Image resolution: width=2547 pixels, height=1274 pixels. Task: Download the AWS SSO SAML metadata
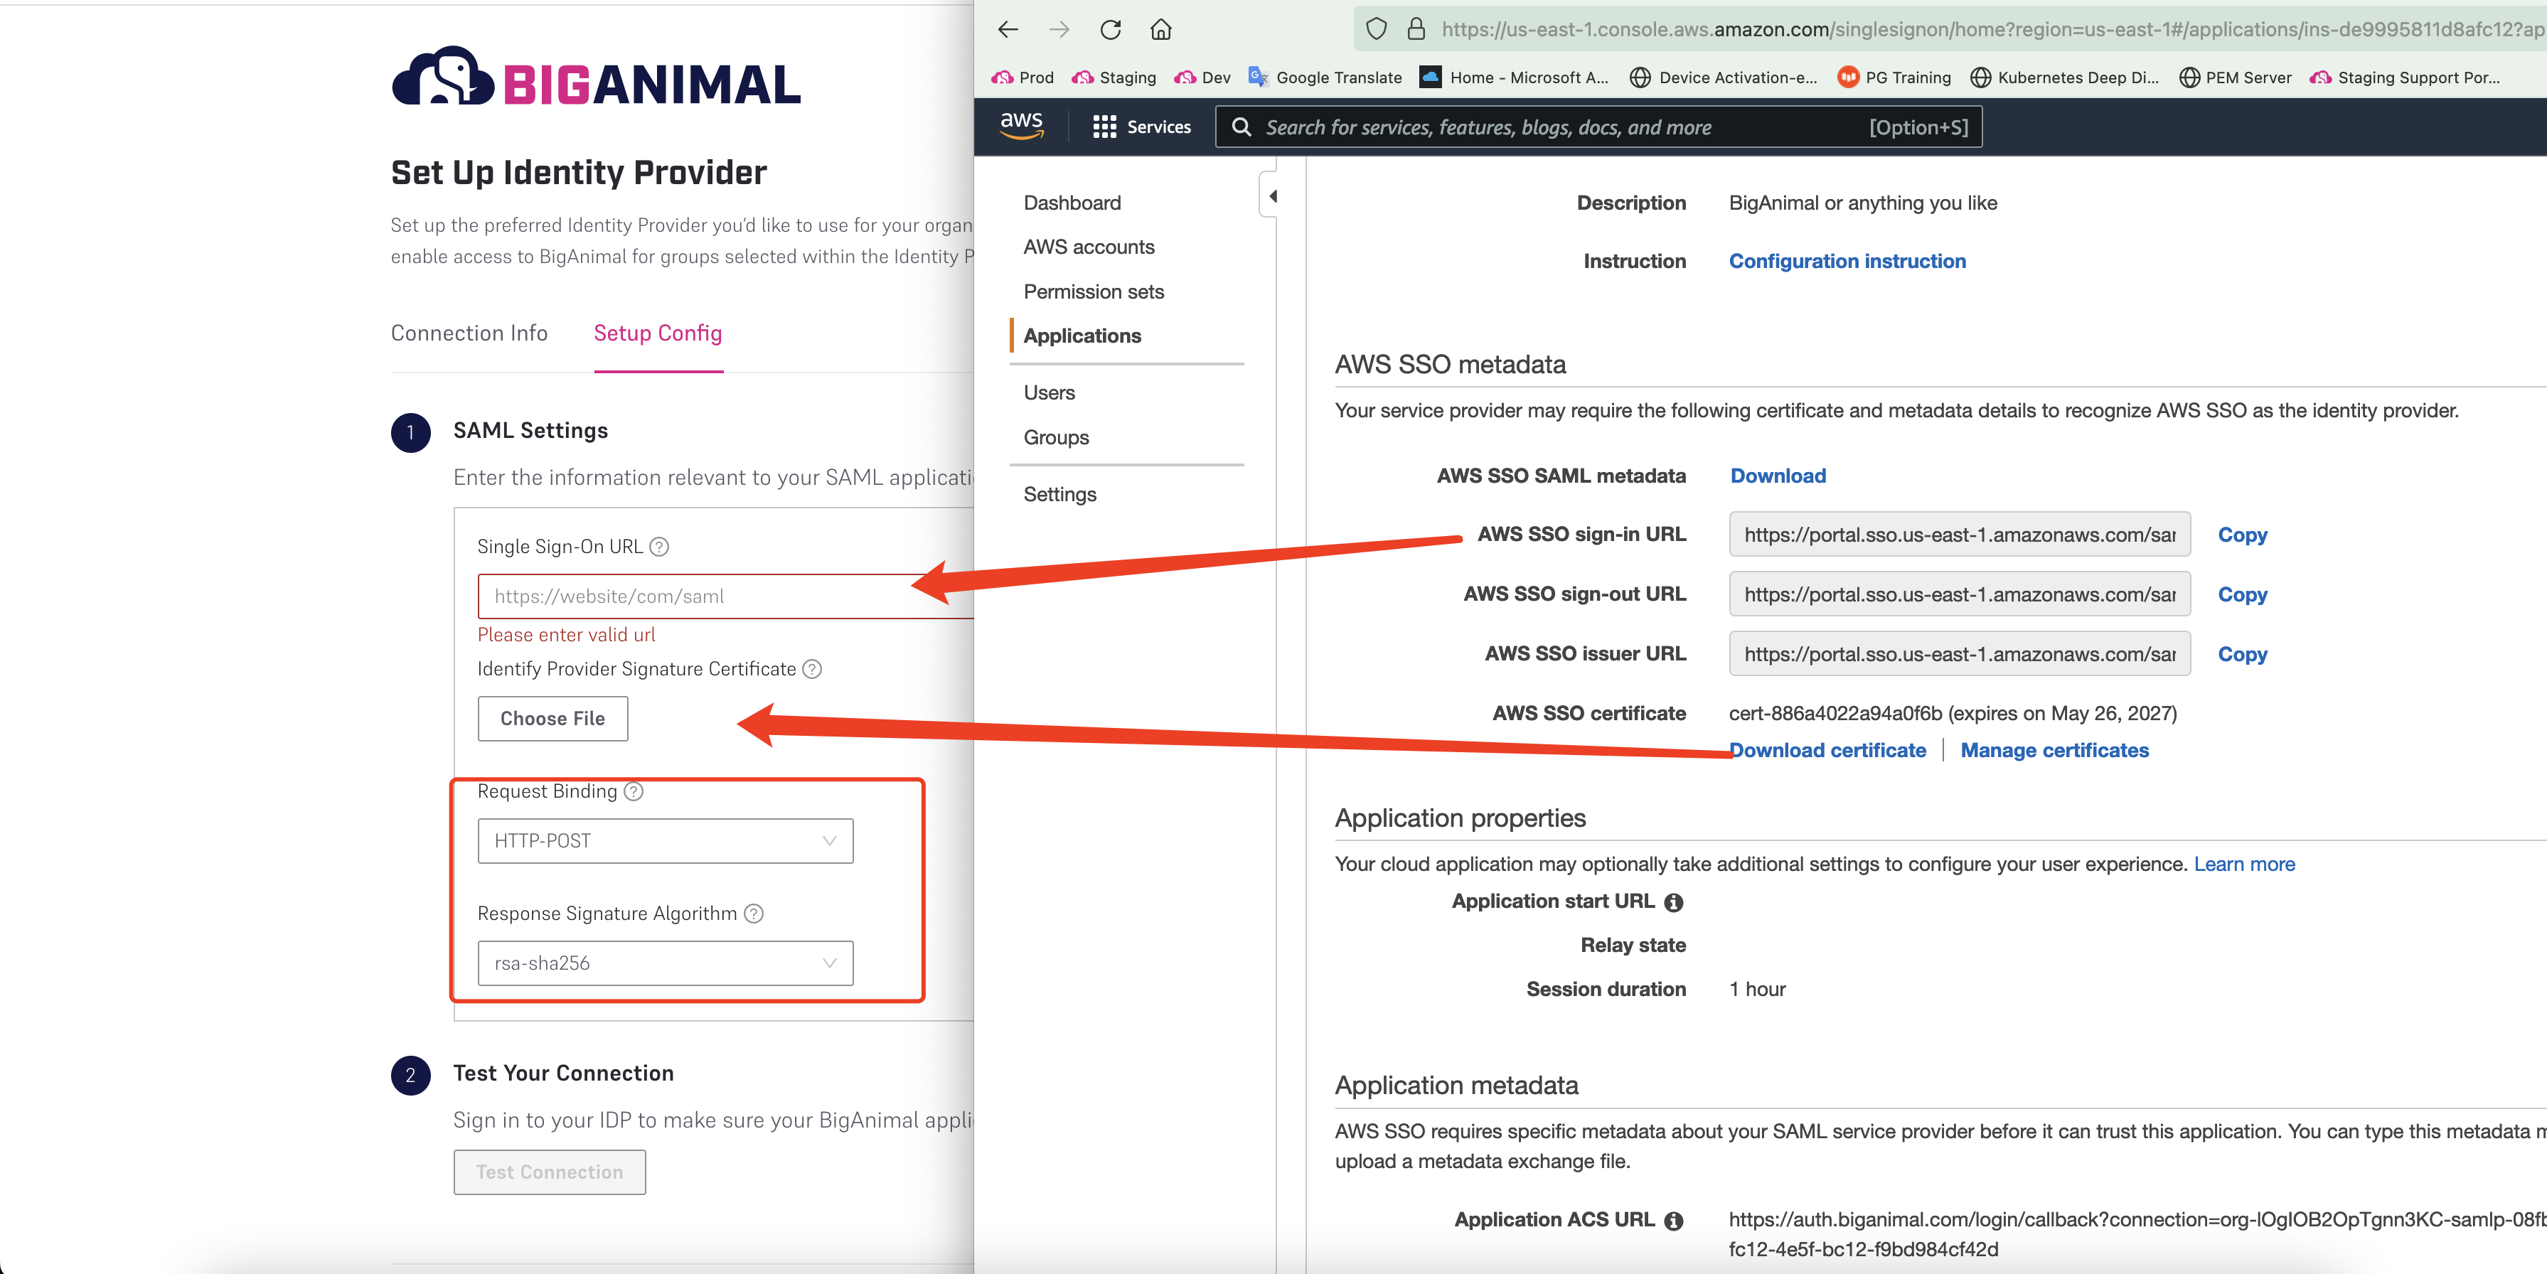pyautogui.click(x=1778, y=476)
